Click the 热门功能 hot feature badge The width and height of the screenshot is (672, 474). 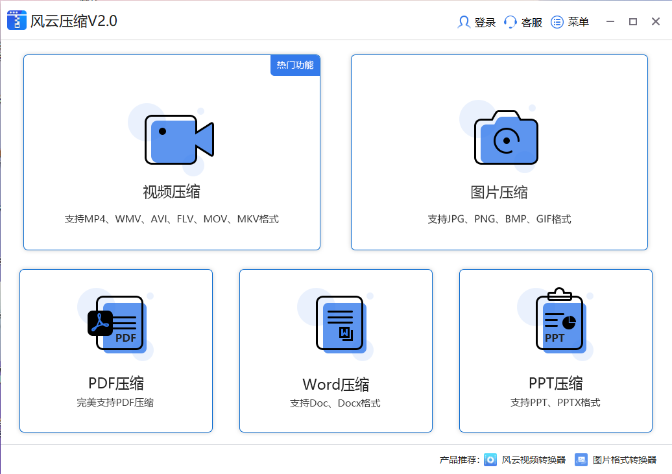(295, 65)
